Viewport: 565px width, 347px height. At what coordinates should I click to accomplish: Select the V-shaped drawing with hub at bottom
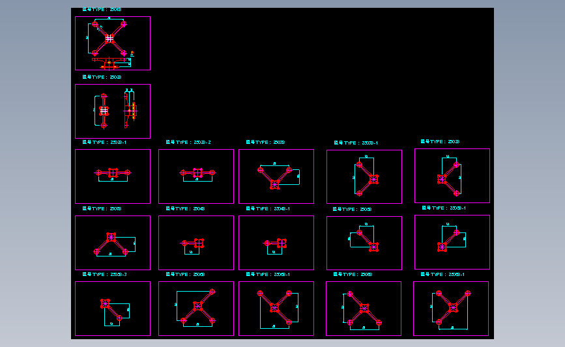click(276, 176)
